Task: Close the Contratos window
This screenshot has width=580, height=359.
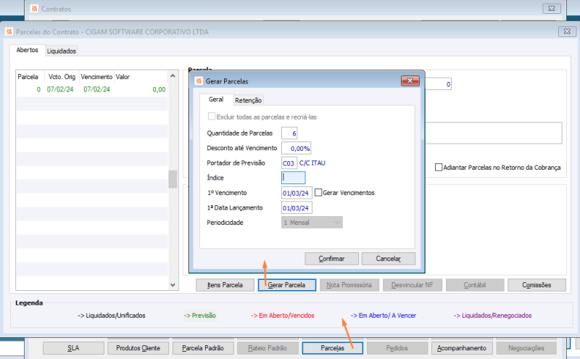Action: pyautogui.click(x=552, y=8)
